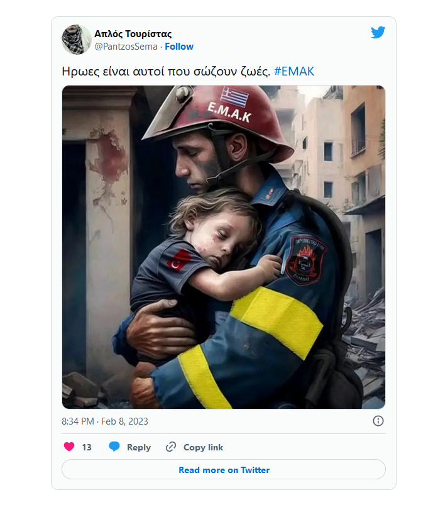438x507 pixels.
Task: Like the tweet with the heart icon
Action: click(x=69, y=447)
